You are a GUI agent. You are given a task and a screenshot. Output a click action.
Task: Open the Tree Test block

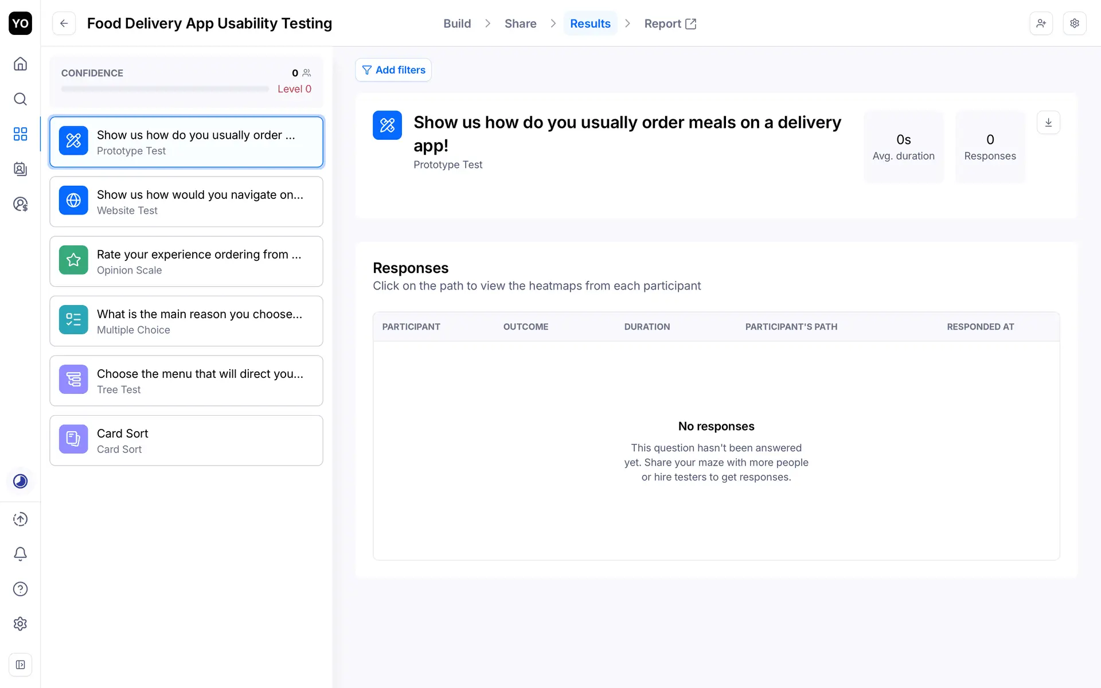[186, 381]
